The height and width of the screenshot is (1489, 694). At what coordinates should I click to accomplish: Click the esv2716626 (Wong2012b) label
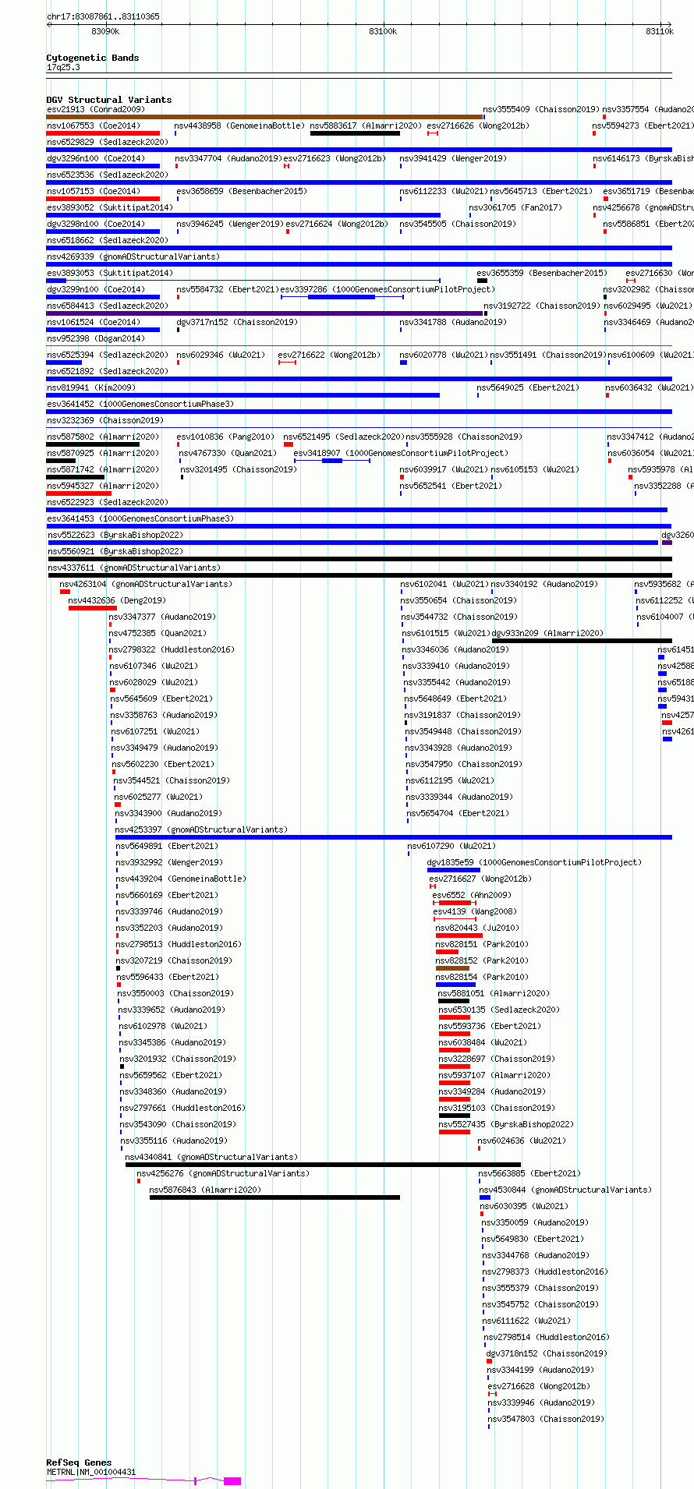[478, 126]
